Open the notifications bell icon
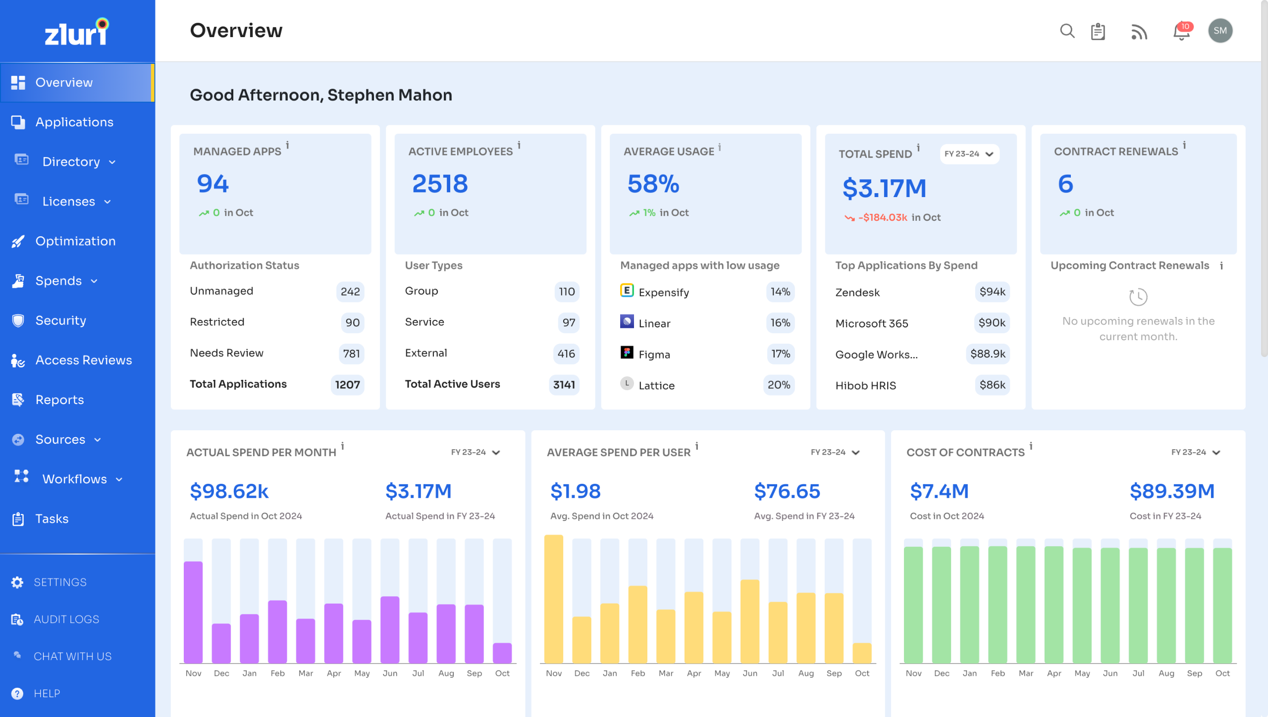Screen dimensions: 1268x717 [1181, 32]
